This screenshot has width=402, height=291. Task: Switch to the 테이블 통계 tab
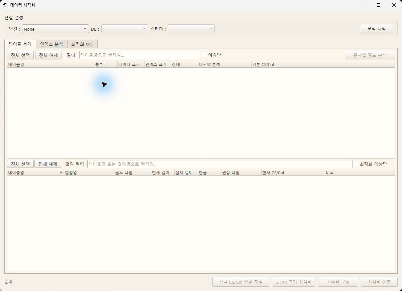(20, 44)
